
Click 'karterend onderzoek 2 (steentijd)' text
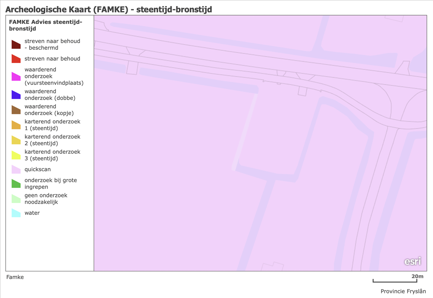click(53, 140)
